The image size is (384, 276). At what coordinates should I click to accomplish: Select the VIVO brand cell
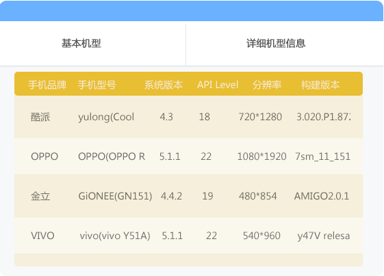click(42, 236)
